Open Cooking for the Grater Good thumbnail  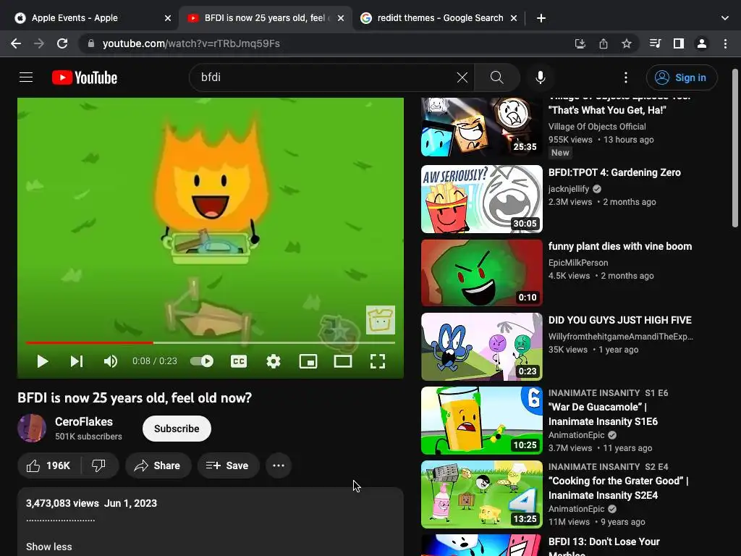click(x=481, y=494)
